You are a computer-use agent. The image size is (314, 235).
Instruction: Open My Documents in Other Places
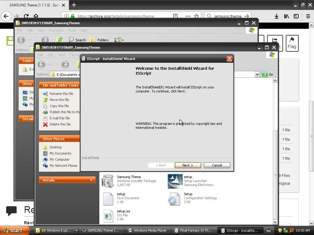tap(60, 153)
